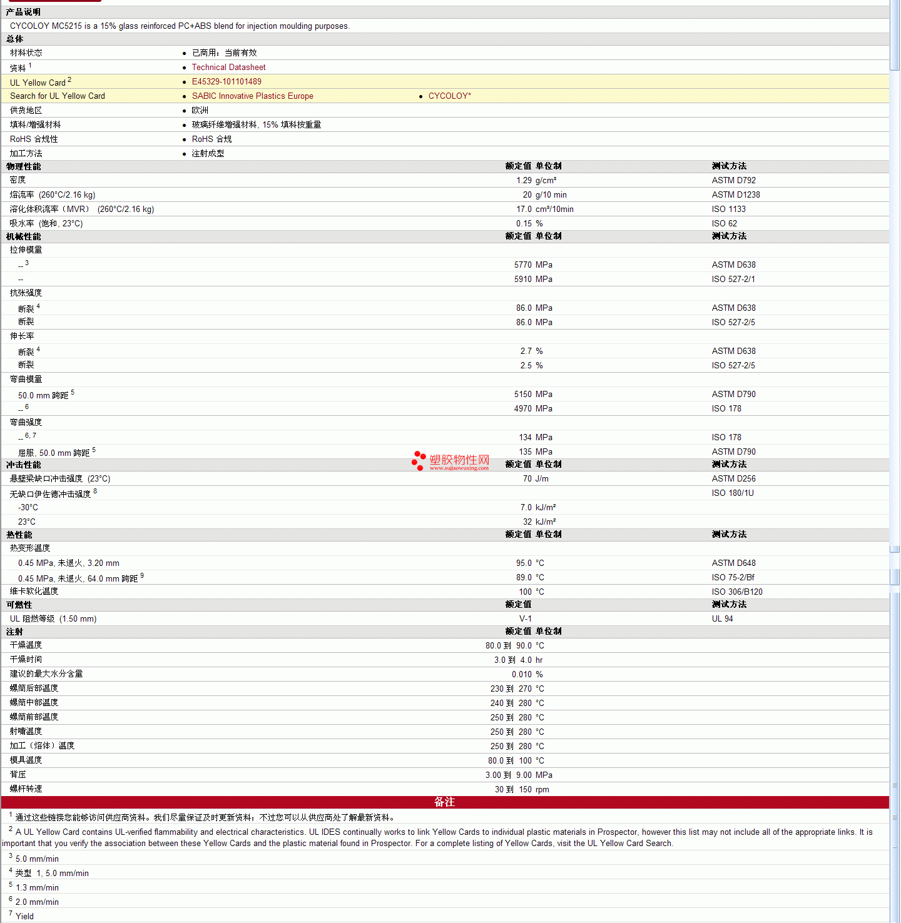Select the 物理性能 section header
This screenshot has height=923, width=901.
pos(23,167)
